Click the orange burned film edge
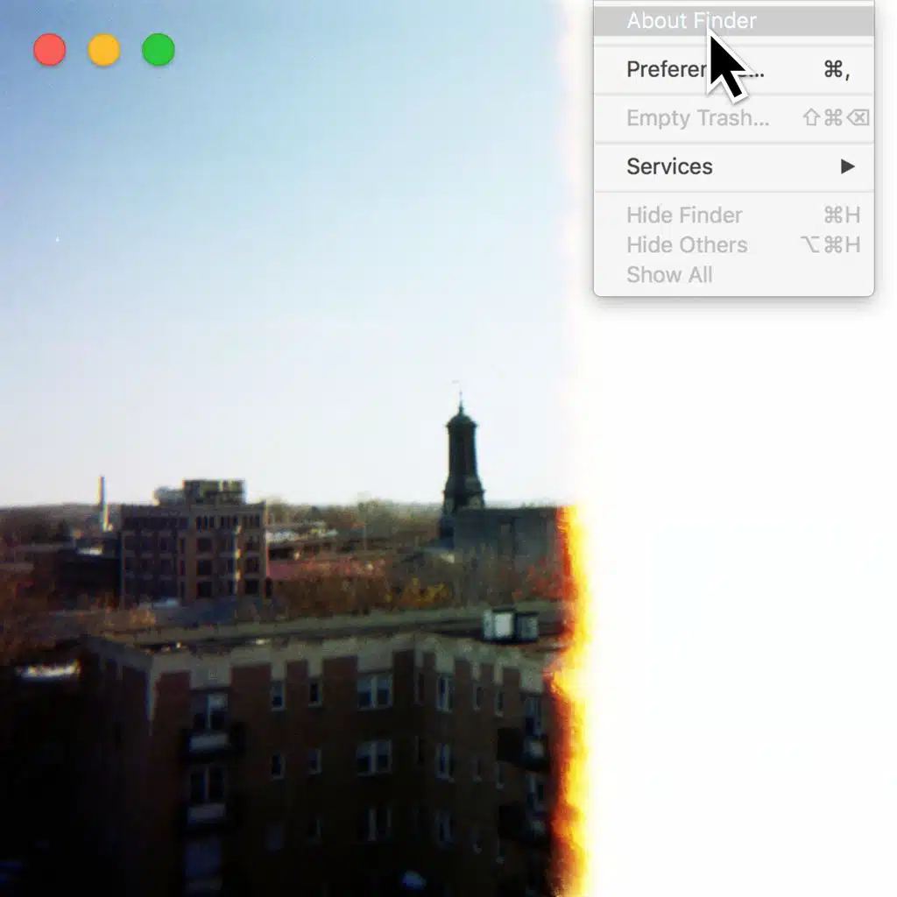897x897 pixels. click(x=570, y=701)
